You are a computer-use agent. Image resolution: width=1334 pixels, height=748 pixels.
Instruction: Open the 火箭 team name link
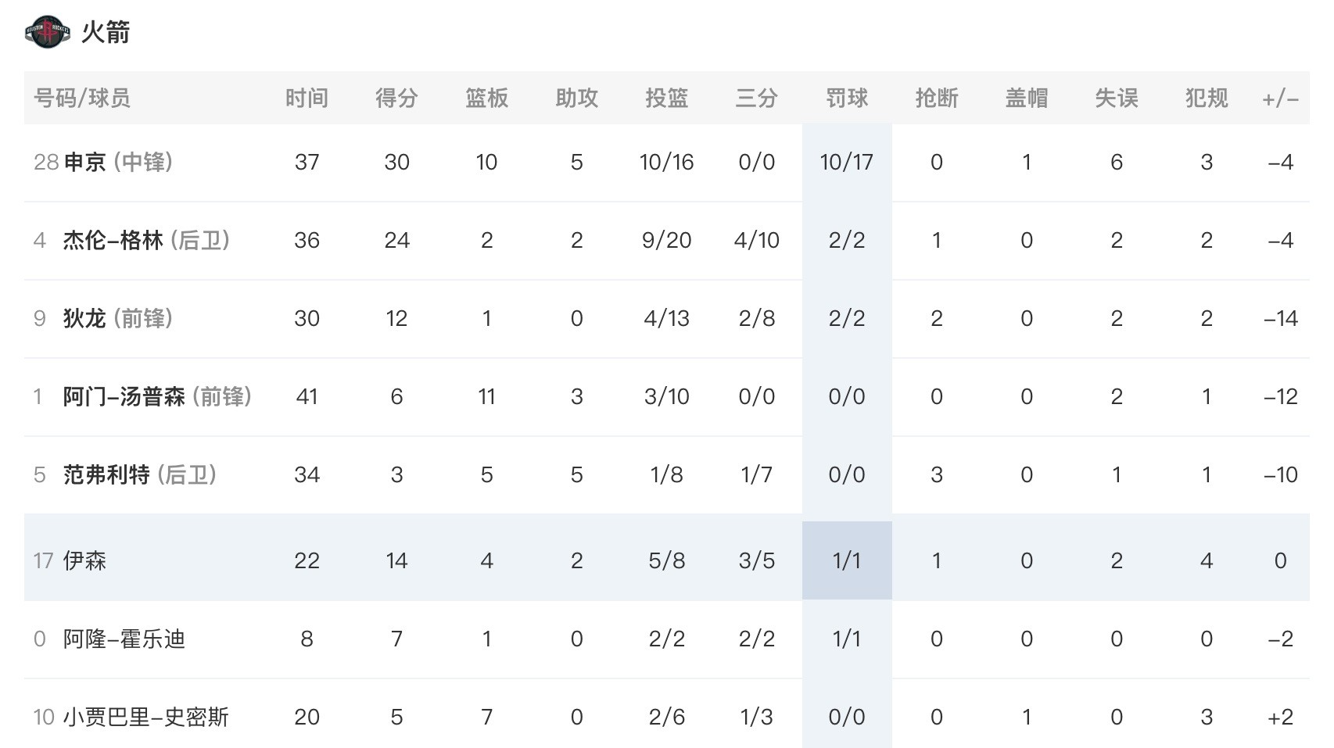click(x=106, y=32)
